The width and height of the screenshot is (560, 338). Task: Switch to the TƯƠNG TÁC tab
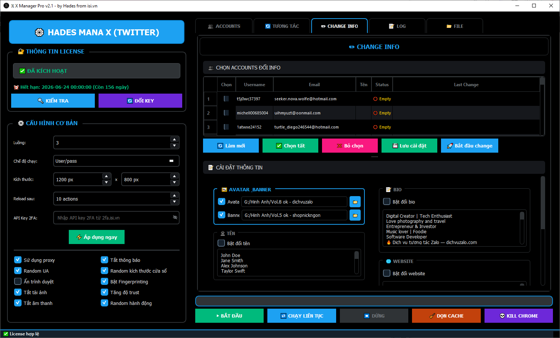click(281, 26)
